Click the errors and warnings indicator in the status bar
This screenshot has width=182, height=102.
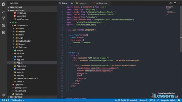[x=5, y=100]
